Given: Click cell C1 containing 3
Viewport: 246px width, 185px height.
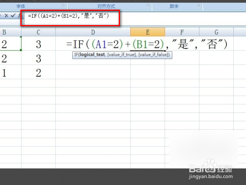Looking at the screenshot, I should 38,44.
